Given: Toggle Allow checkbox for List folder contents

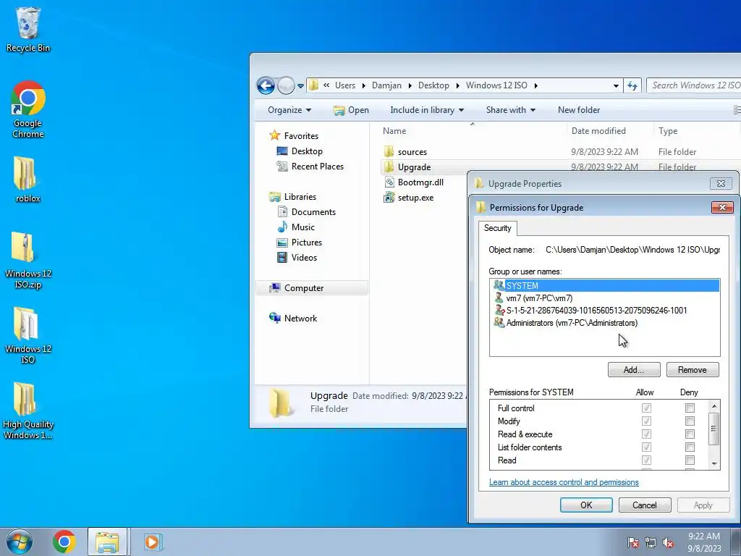Looking at the screenshot, I should [x=646, y=447].
